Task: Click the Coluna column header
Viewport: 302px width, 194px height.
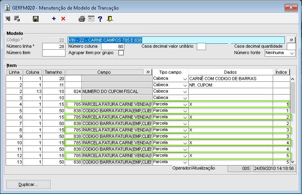Action: (33, 72)
